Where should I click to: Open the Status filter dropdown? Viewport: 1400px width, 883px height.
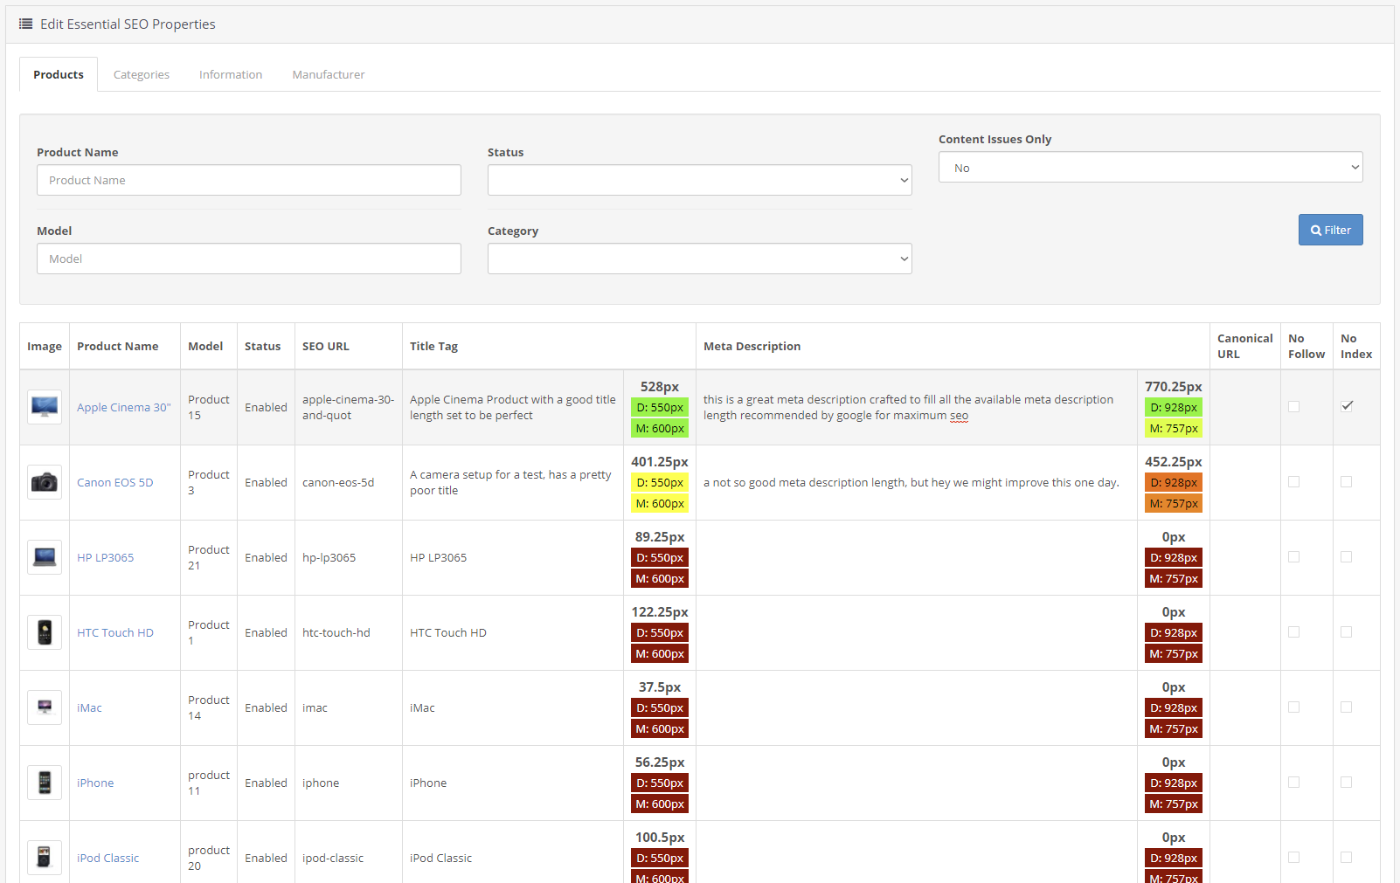699,180
